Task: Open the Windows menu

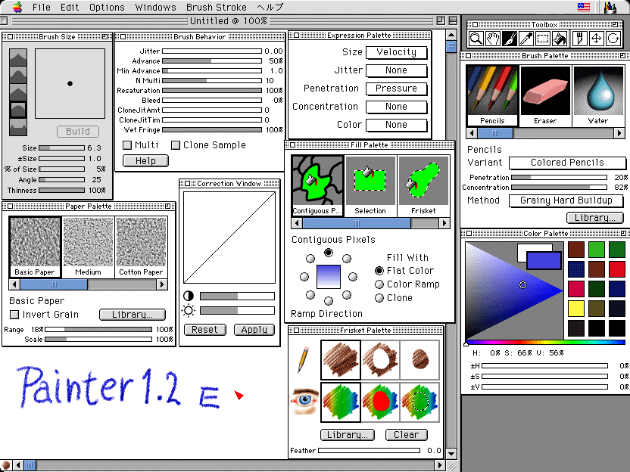Action: (155, 8)
